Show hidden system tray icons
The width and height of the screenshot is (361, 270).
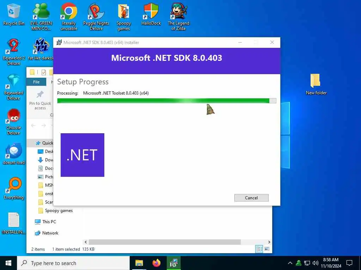pyautogui.click(x=290, y=263)
